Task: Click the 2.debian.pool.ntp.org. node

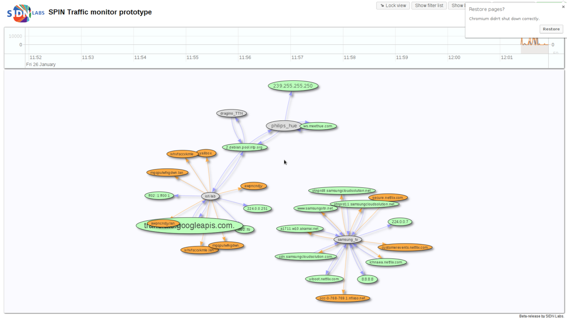Action: [x=245, y=147]
